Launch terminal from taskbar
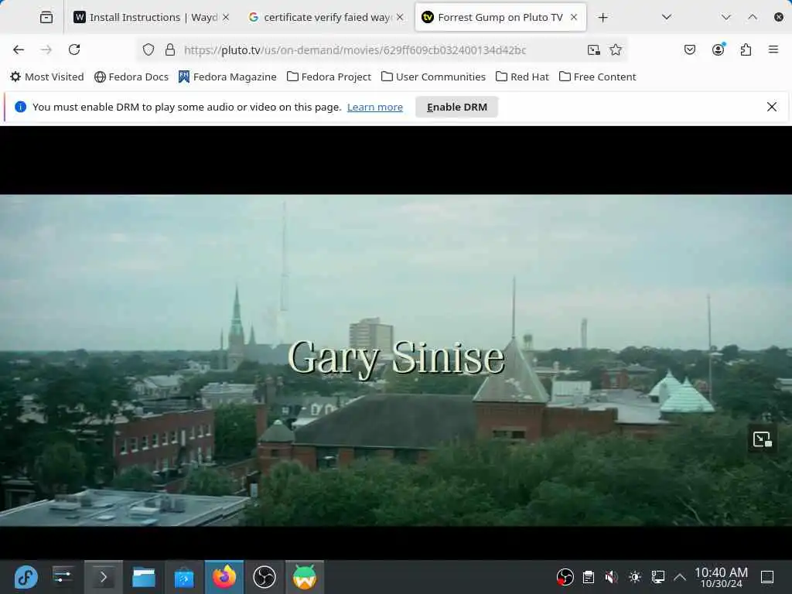Viewport: 792px width, 594px height. [x=103, y=577]
